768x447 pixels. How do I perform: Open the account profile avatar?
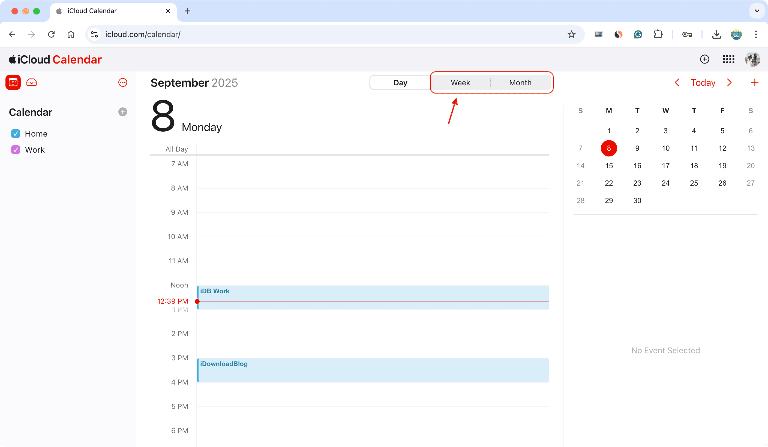pyautogui.click(x=752, y=59)
